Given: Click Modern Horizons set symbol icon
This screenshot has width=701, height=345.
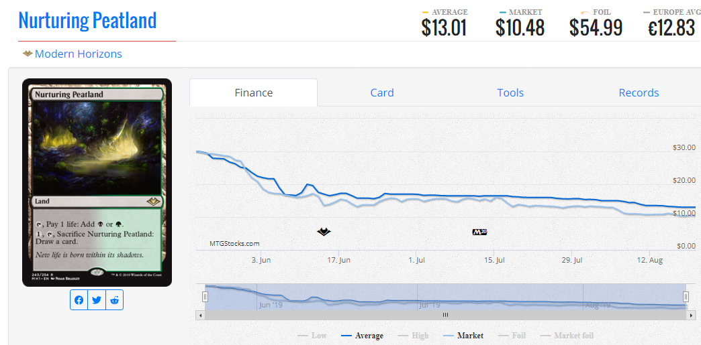Looking at the screenshot, I should click(28, 54).
